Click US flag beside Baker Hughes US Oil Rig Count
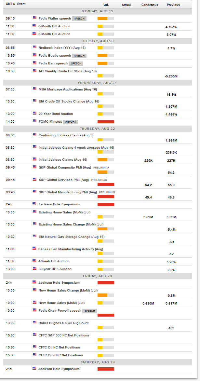This screenshot has height=381, width=200. click(x=34, y=322)
